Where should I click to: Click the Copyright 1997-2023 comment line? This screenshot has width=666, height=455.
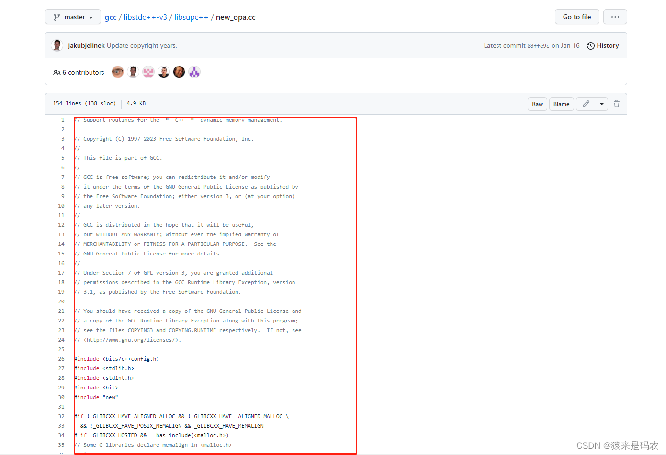tap(164, 139)
